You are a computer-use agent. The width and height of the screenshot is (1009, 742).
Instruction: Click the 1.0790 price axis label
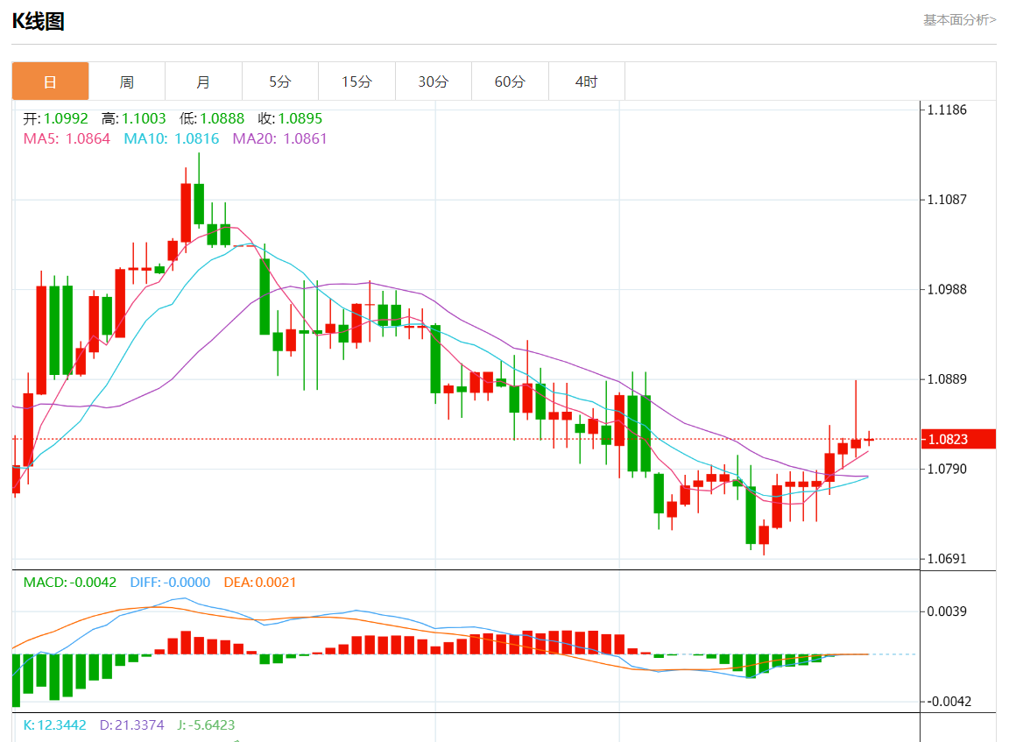(x=947, y=470)
